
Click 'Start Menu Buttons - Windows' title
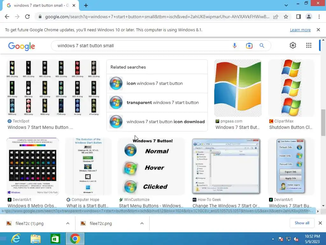[x=151, y=206]
